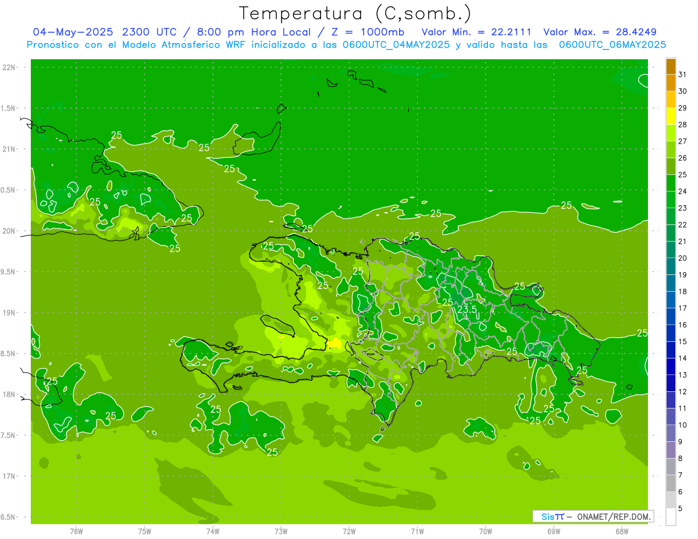698x539 pixels.
Task: Click the '17N' latitude axis label
Action: [x=9, y=477]
